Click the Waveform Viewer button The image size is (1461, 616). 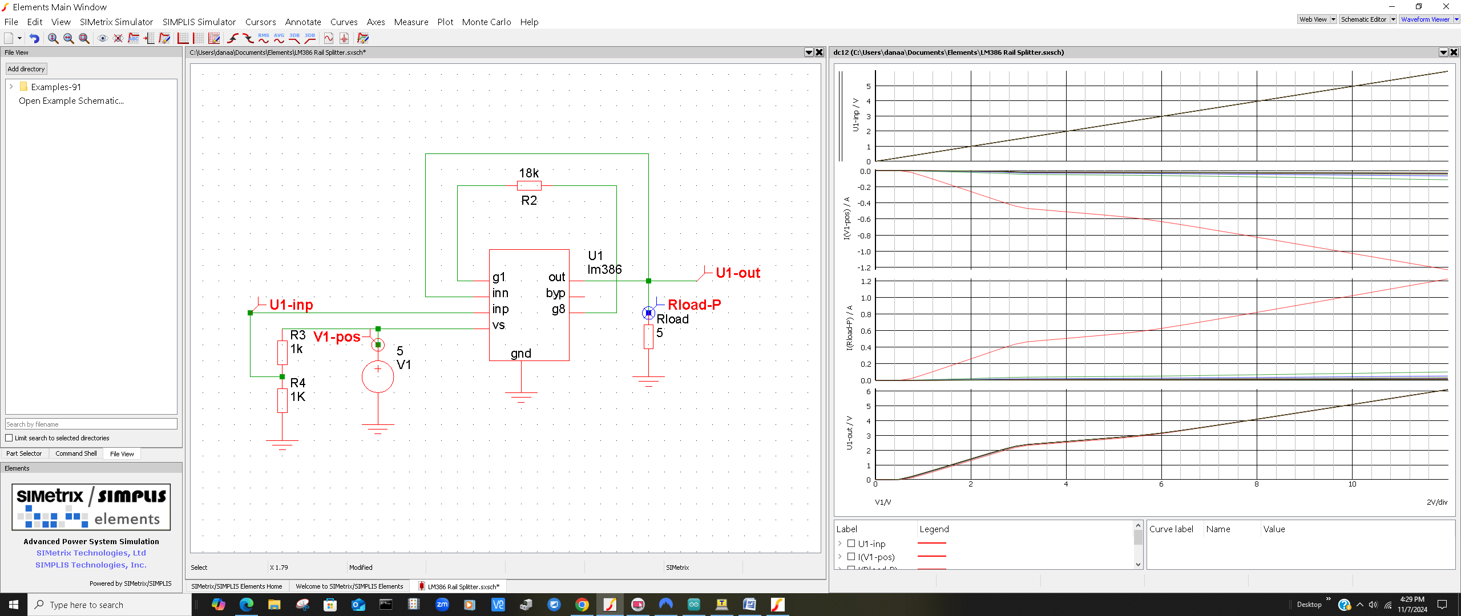[x=1425, y=19]
